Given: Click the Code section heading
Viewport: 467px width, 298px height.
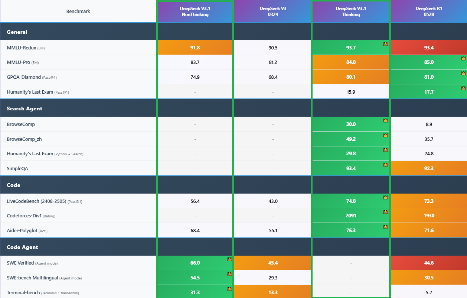Looking at the screenshot, I should [x=13, y=185].
